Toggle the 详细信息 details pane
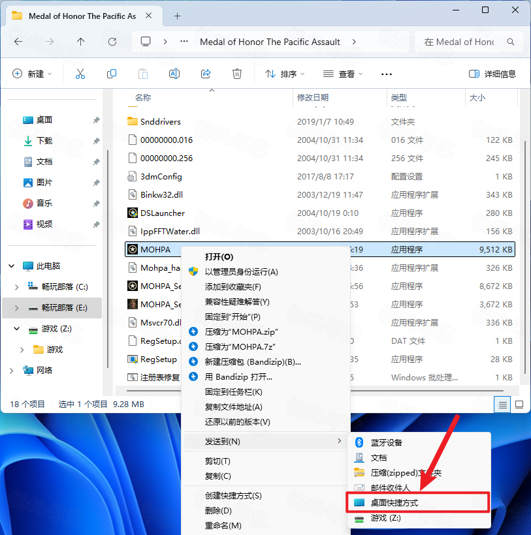531x535 pixels. coord(492,74)
